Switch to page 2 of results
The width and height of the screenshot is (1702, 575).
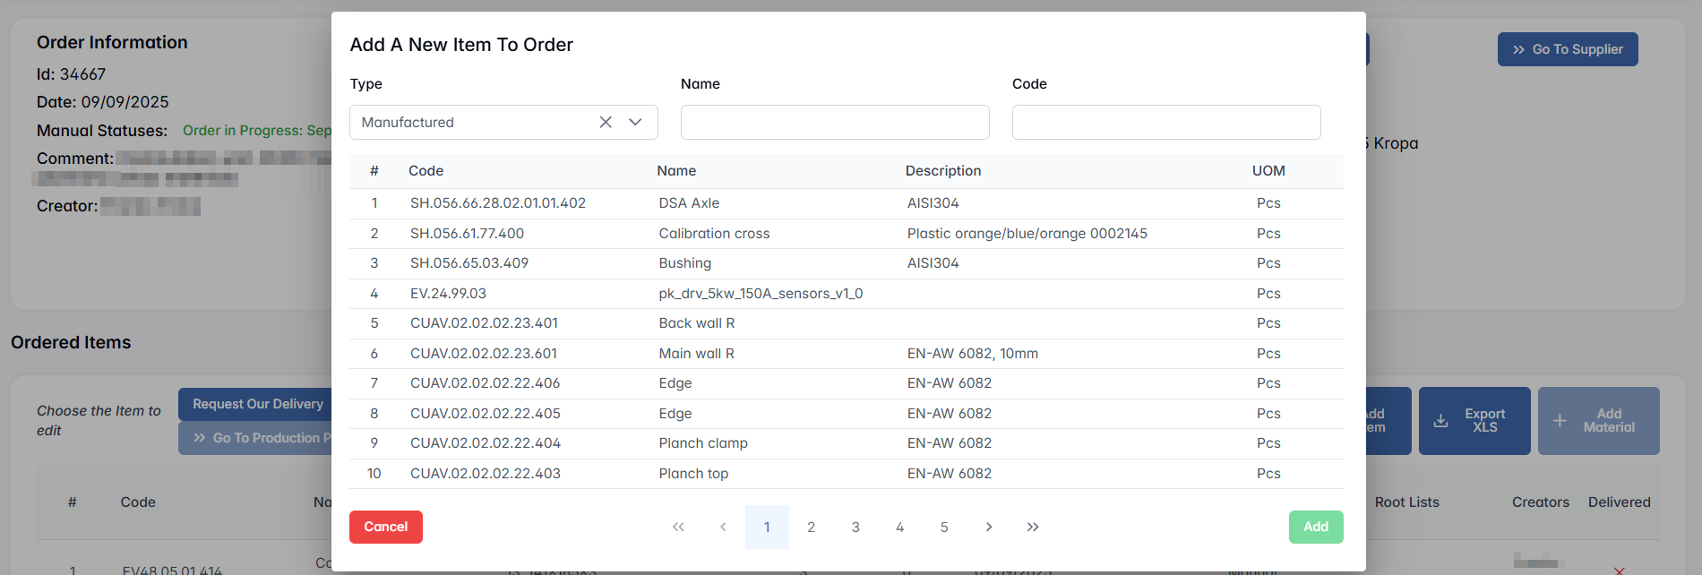811,527
